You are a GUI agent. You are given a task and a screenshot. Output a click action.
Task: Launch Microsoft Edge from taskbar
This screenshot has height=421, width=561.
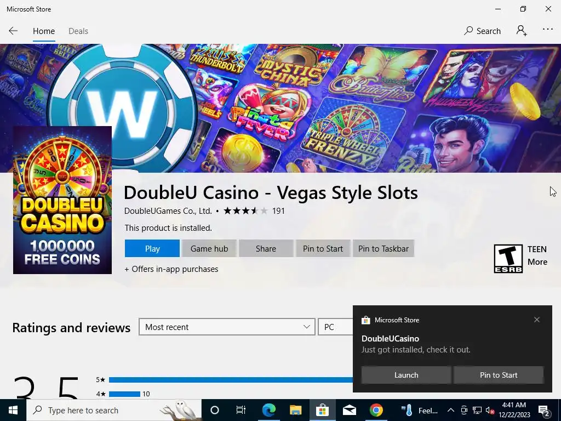(268, 410)
